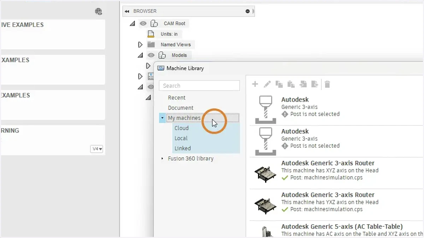Click the globe icon in the left panel
The width and height of the screenshot is (424, 238).
click(x=99, y=12)
